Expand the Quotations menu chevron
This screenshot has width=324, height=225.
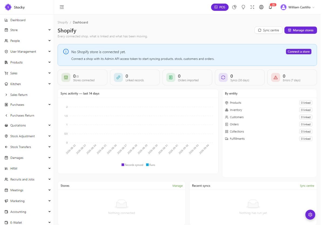pyautogui.click(x=49, y=125)
